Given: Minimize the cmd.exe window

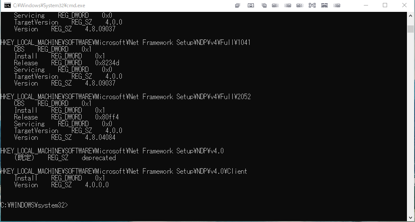Looking at the screenshot, I should tap(366, 6).
